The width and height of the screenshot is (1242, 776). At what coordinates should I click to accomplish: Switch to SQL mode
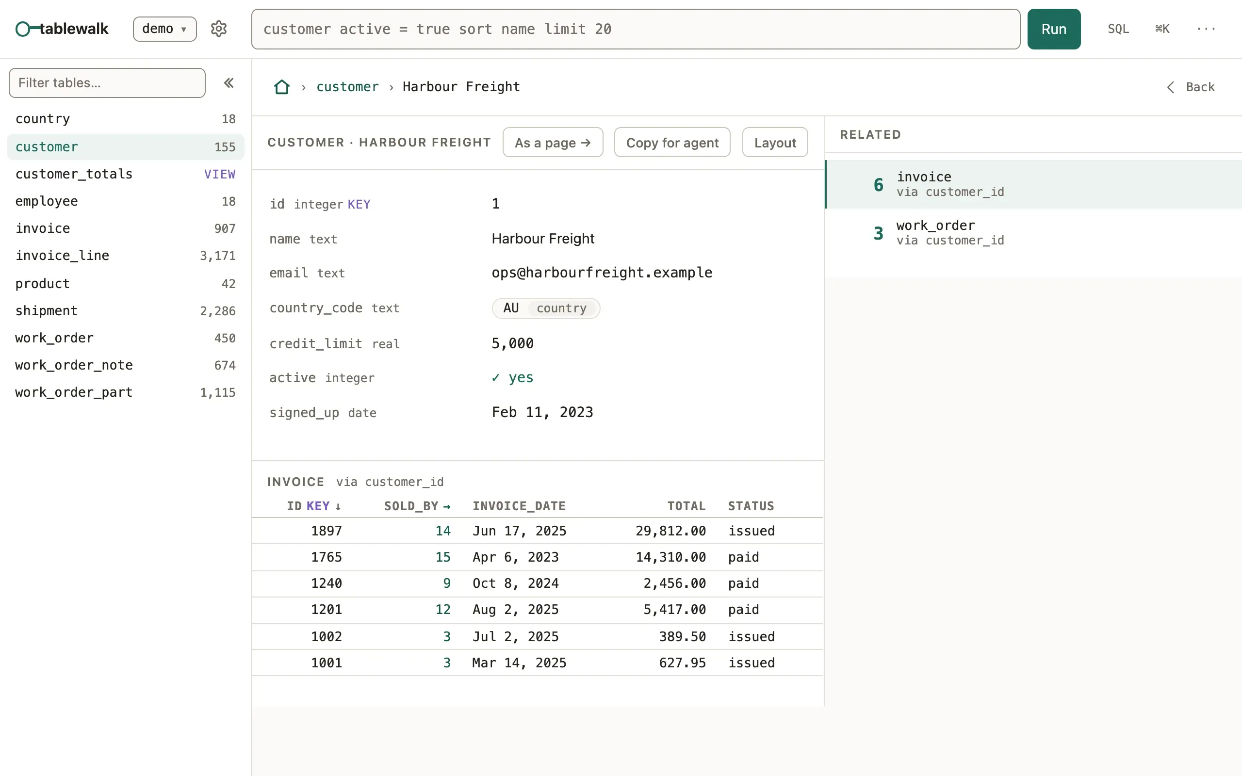point(1118,29)
